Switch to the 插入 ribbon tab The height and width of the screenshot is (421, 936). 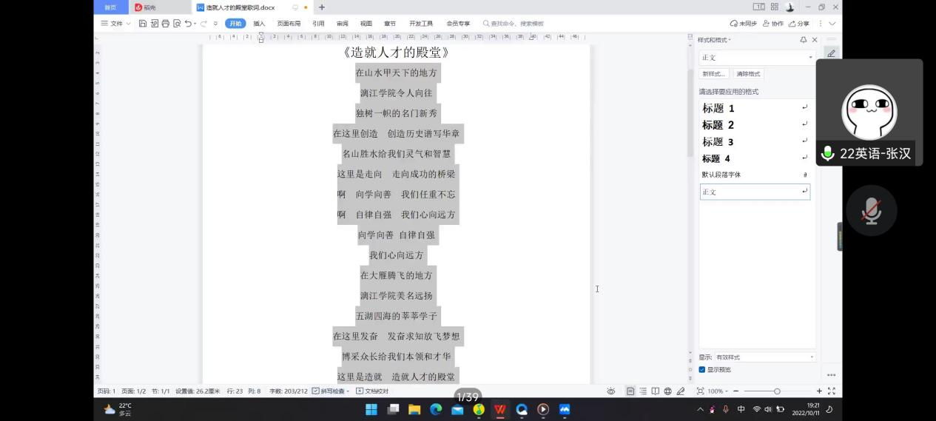pos(259,24)
